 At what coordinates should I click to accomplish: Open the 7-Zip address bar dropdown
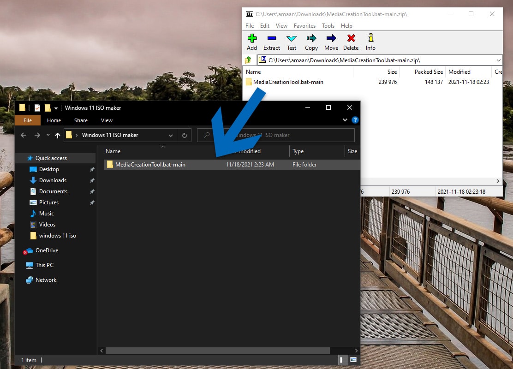pyautogui.click(x=499, y=60)
